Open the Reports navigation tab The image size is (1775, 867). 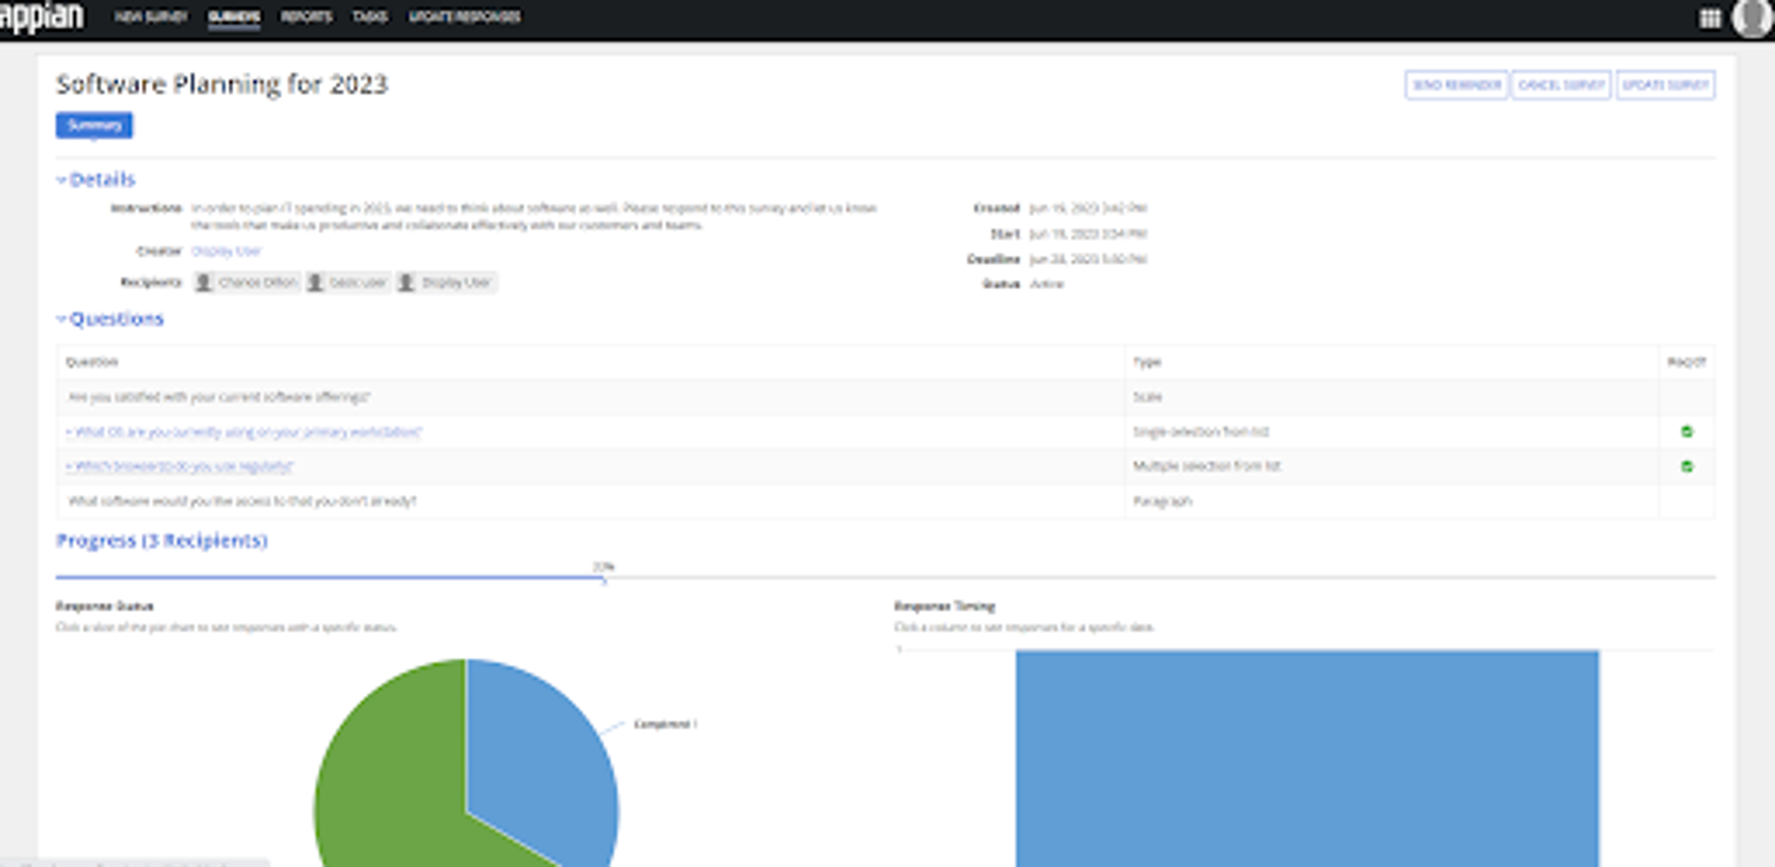306,17
